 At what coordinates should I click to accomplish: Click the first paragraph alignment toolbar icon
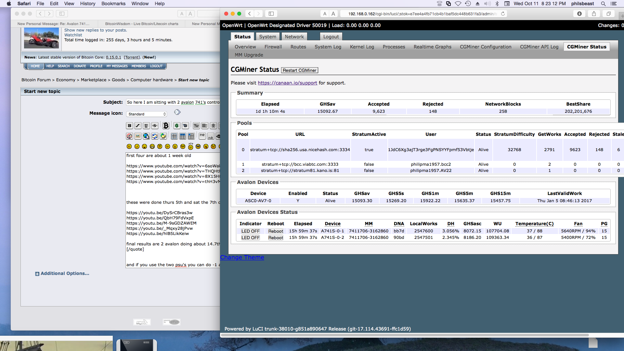pos(196,126)
